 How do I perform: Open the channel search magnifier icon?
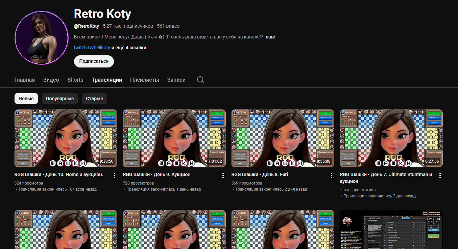coord(200,80)
